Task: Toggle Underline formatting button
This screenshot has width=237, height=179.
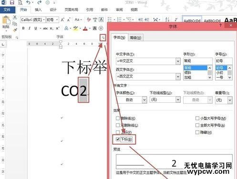Action: click(36, 29)
